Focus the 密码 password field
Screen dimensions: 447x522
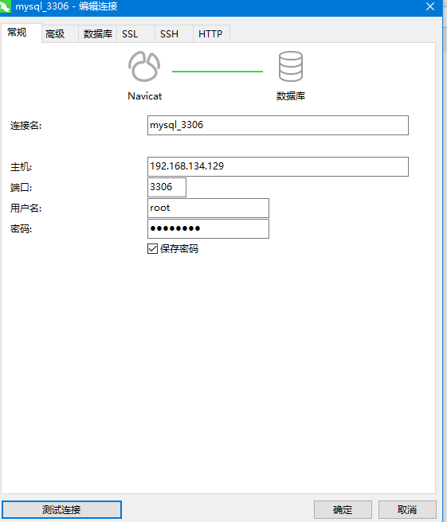pos(208,228)
